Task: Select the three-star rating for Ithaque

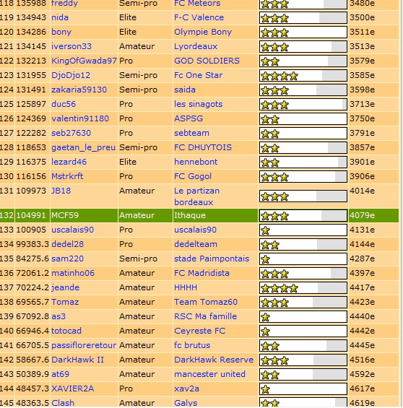Action: tap(274, 216)
